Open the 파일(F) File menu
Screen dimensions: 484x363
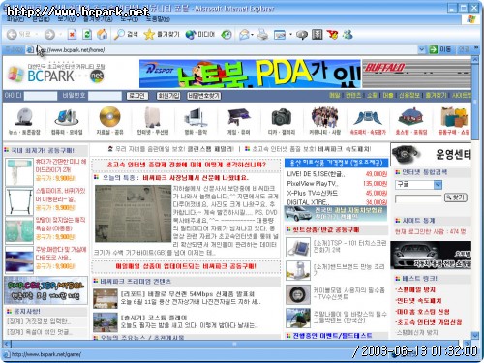click(15, 19)
